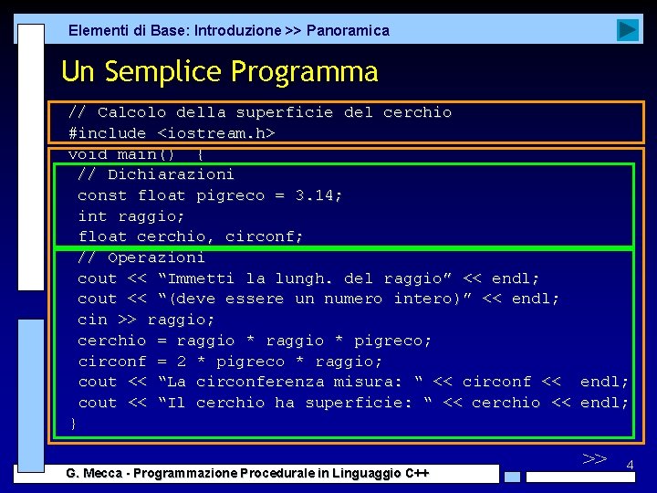Click the line 'circonf = 2 * pigreco * raggio;'
This screenshot has width=657, height=493.
tap(230, 362)
